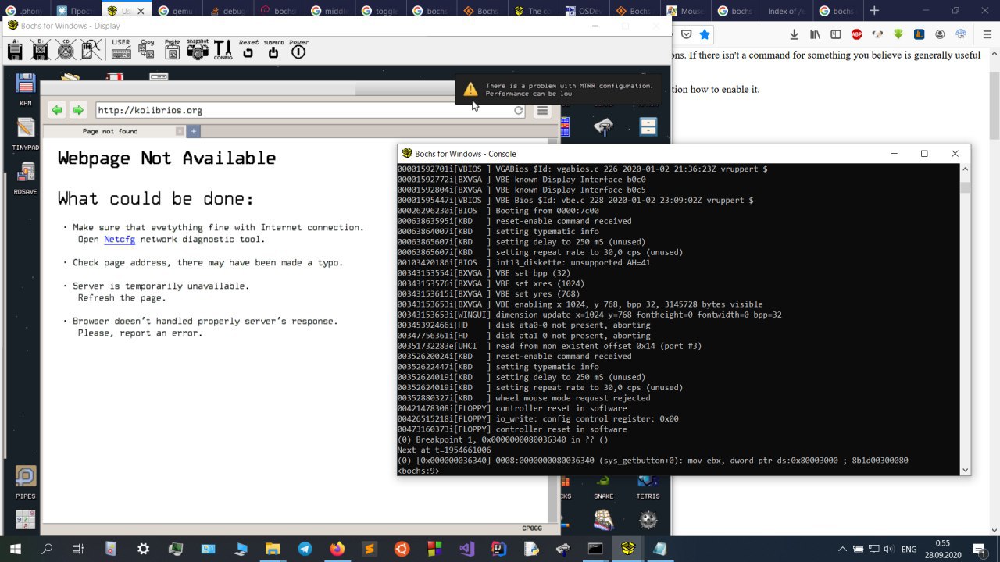Click the volume icon in system tray
Image resolution: width=1000 pixels, height=562 pixels.
[x=887, y=549]
